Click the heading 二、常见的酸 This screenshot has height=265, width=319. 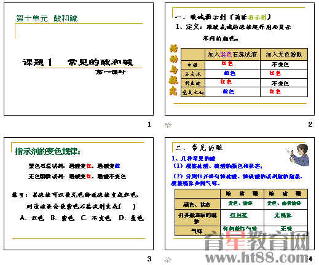click(x=199, y=148)
